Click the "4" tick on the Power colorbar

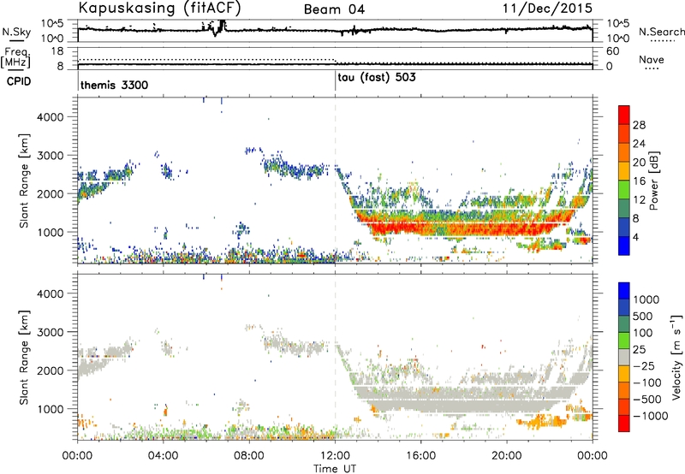[x=635, y=237]
